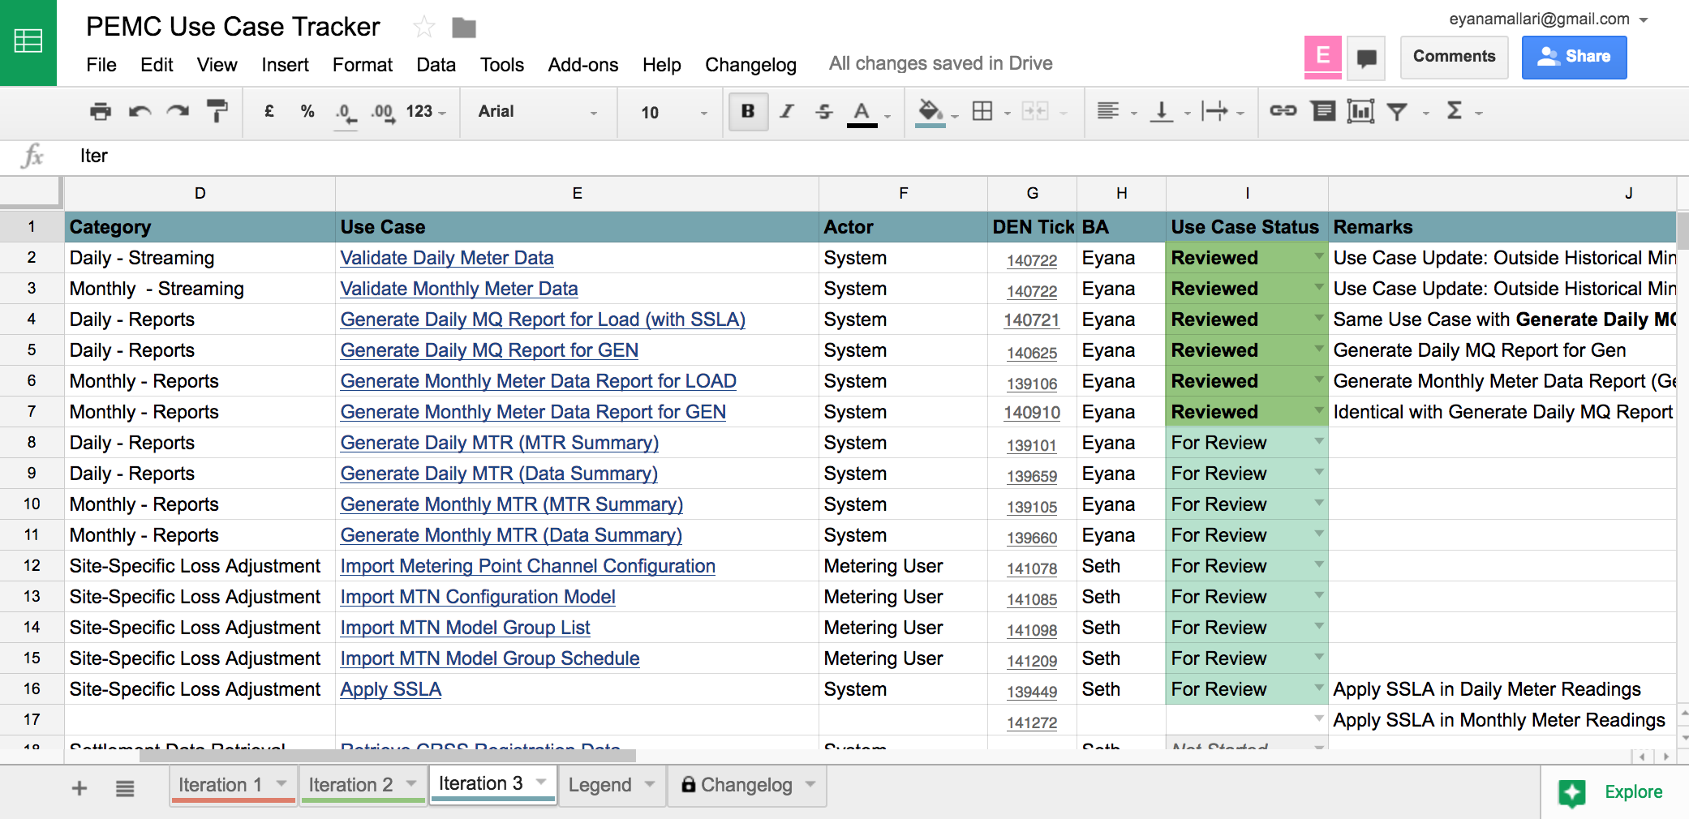The height and width of the screenshot is (819, 1689).
Task: Increase decimal places
Action: point(383,113)
